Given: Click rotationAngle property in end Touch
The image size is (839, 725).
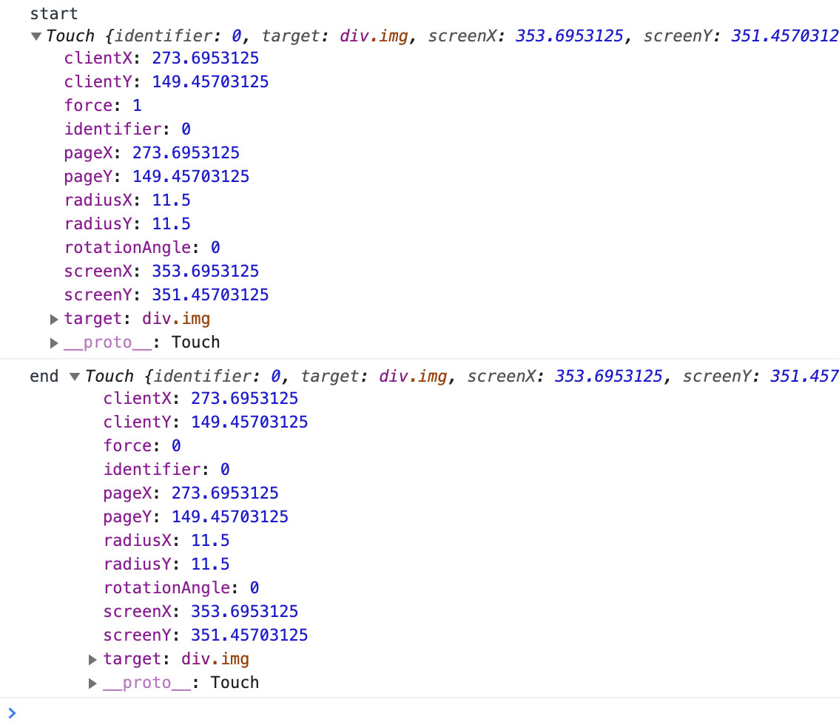Looking at the screenshot, I should pyautogui.click(x=167, y=587).
